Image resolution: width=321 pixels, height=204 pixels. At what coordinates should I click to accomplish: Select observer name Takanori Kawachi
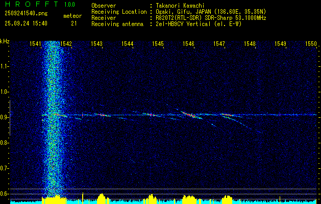180,6
